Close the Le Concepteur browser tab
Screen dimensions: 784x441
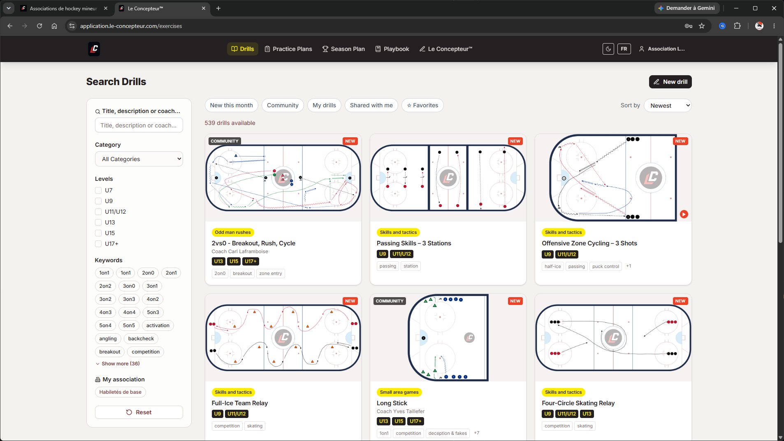click(204, 8)
